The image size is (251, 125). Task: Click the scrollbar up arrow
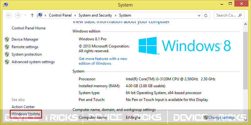pos(245,24)
